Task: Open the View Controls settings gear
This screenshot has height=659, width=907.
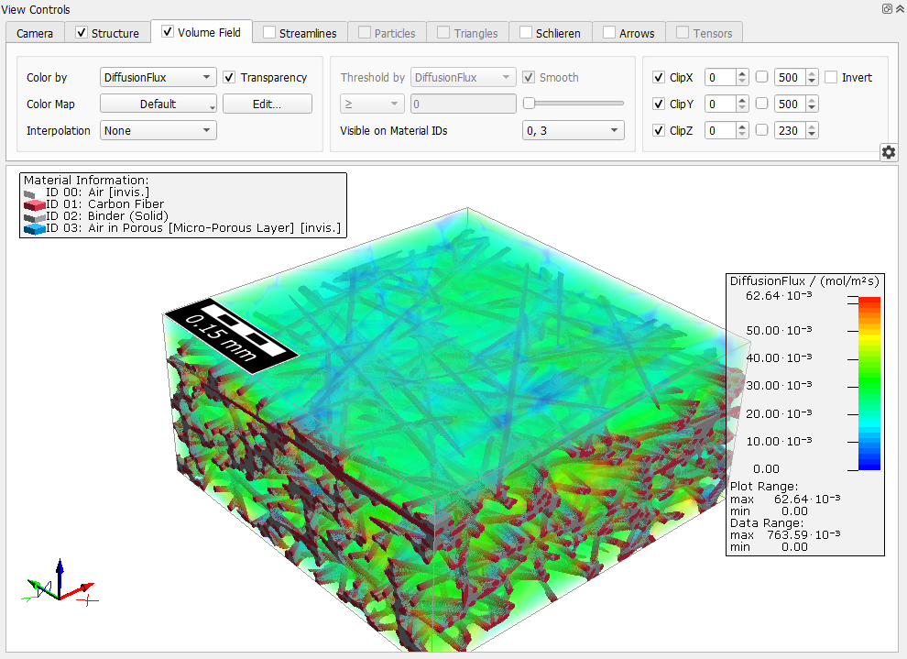Action: pyautogui.click(x=888, y=152)
